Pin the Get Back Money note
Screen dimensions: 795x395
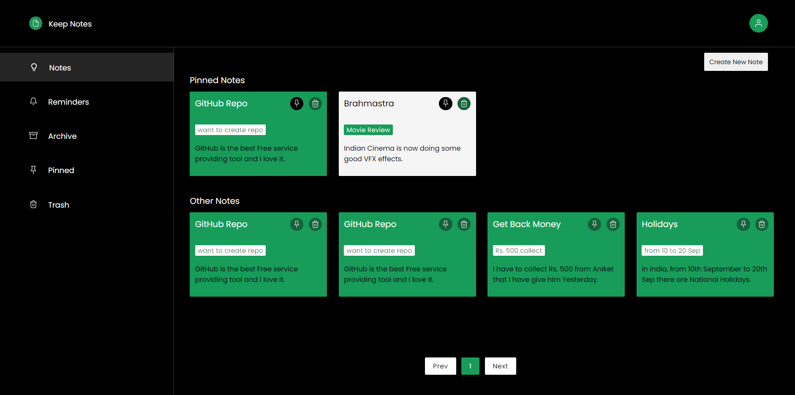[x=594, y=224]
